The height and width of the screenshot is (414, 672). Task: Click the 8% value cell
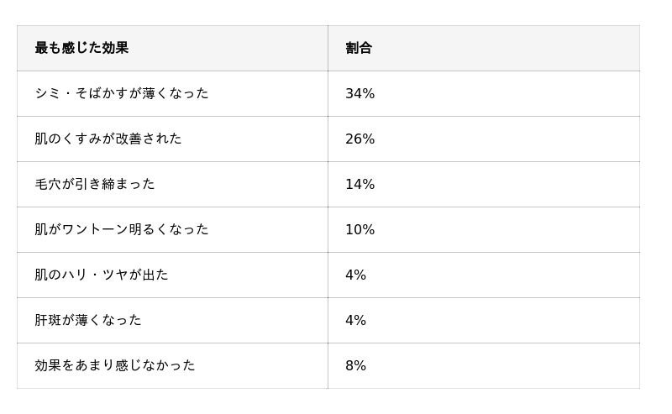click(355, 365)
